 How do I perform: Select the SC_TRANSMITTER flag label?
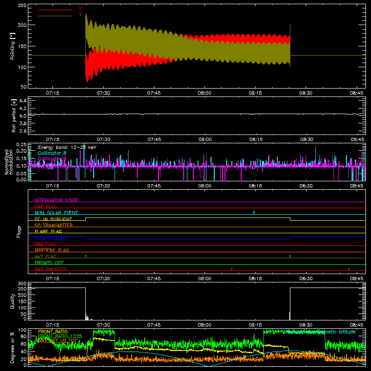54,225
